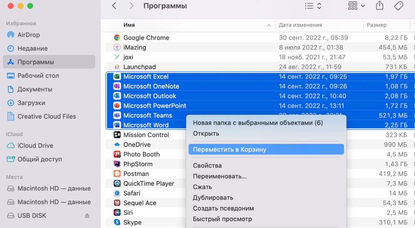415x228 pixels.
Task: Choose Открыть in context menu
Action: pos(206,133)
